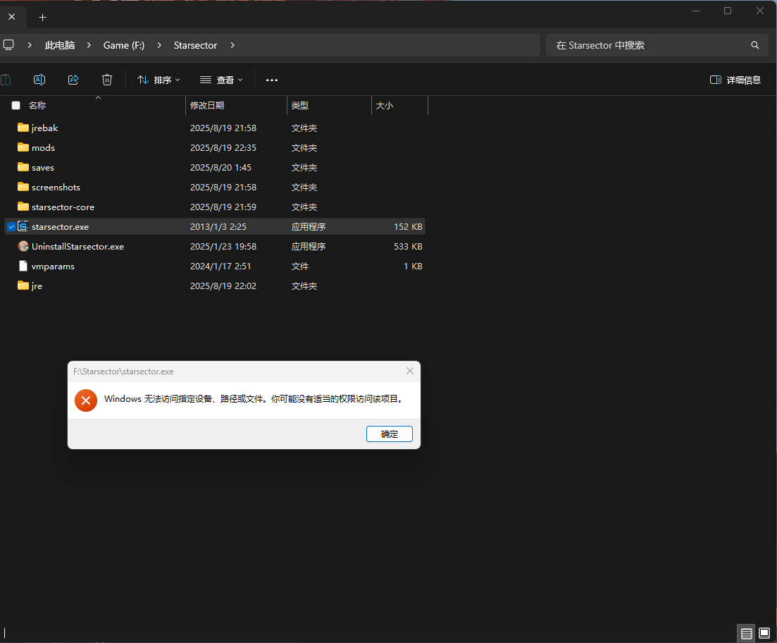Expand chevron after Starsector in breadcrumb

click(x=232, y=45)
